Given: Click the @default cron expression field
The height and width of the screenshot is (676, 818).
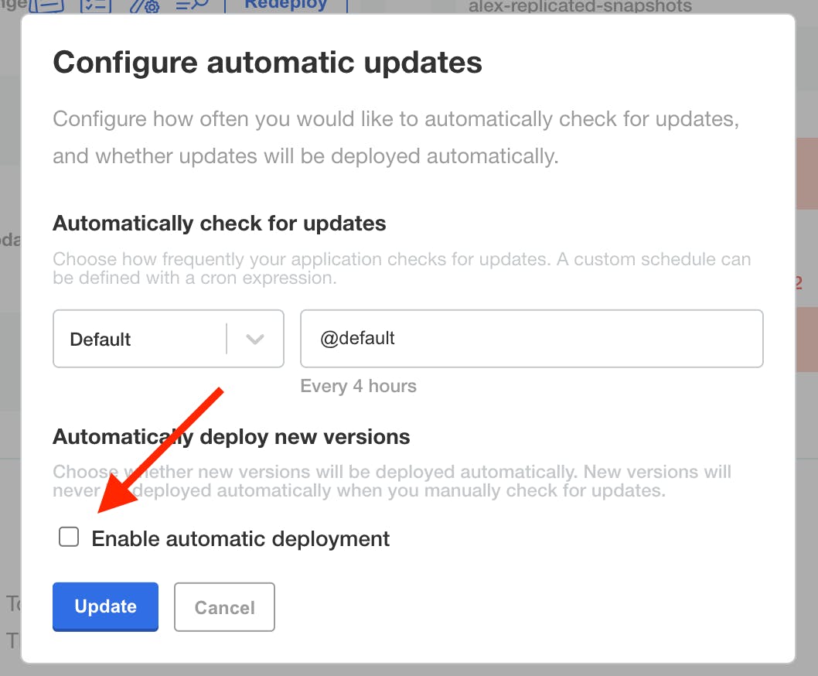Looking at the screenshot, I should click(x=532, y=338).
